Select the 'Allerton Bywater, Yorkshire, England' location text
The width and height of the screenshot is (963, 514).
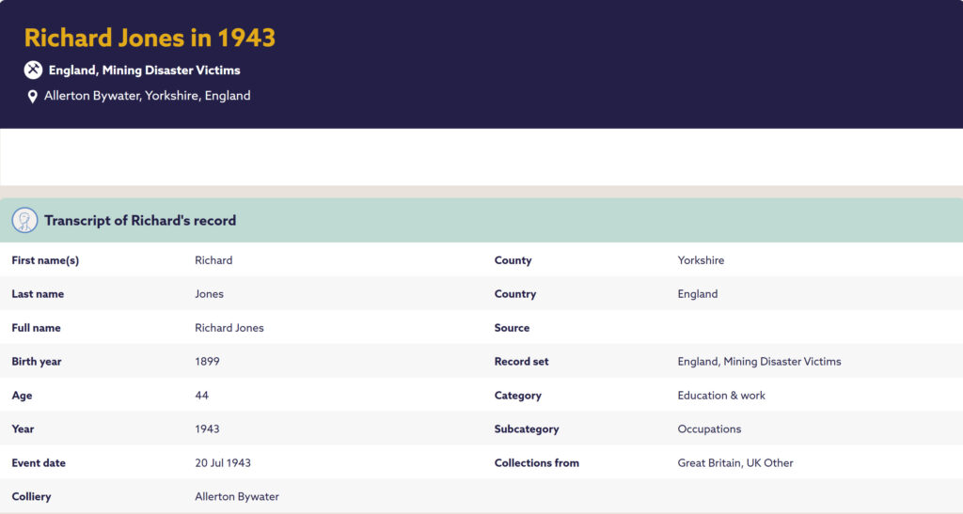(147, 96)
